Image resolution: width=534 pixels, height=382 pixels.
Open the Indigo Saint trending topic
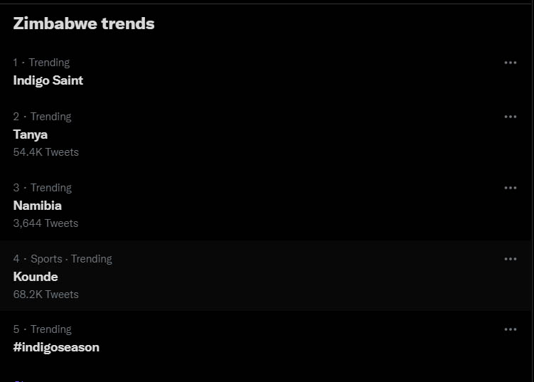coord(48,80)
